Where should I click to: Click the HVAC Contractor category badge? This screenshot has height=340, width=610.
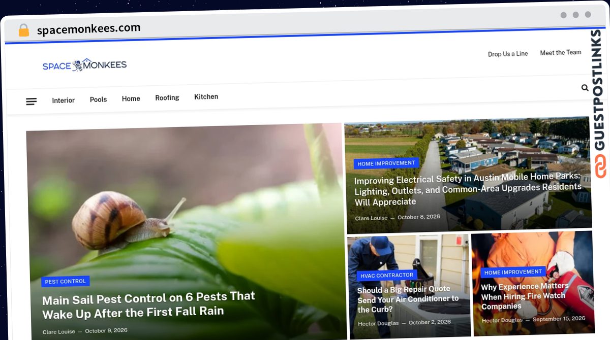pyautogui.click(x=387, y=276)
